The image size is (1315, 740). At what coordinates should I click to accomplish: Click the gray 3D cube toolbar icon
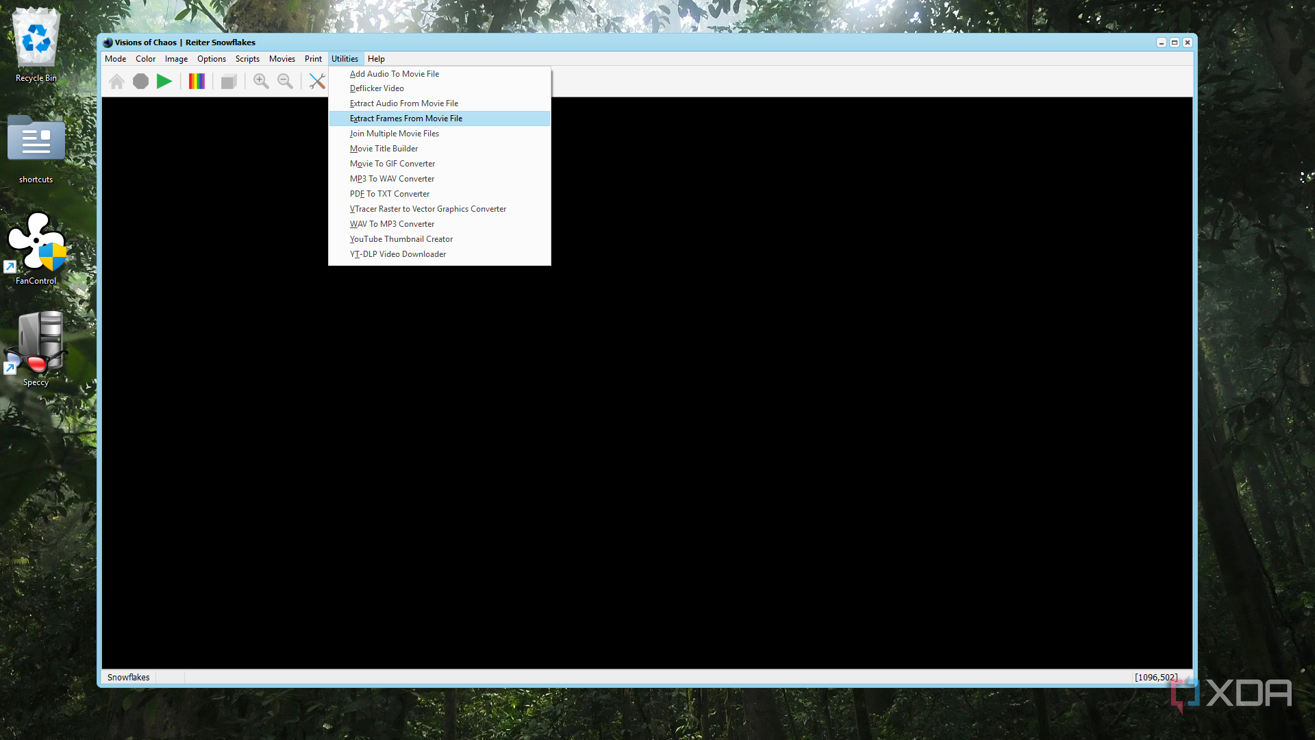coord(229,82)
